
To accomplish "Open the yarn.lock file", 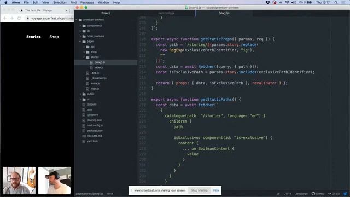I will coord(92,141).
